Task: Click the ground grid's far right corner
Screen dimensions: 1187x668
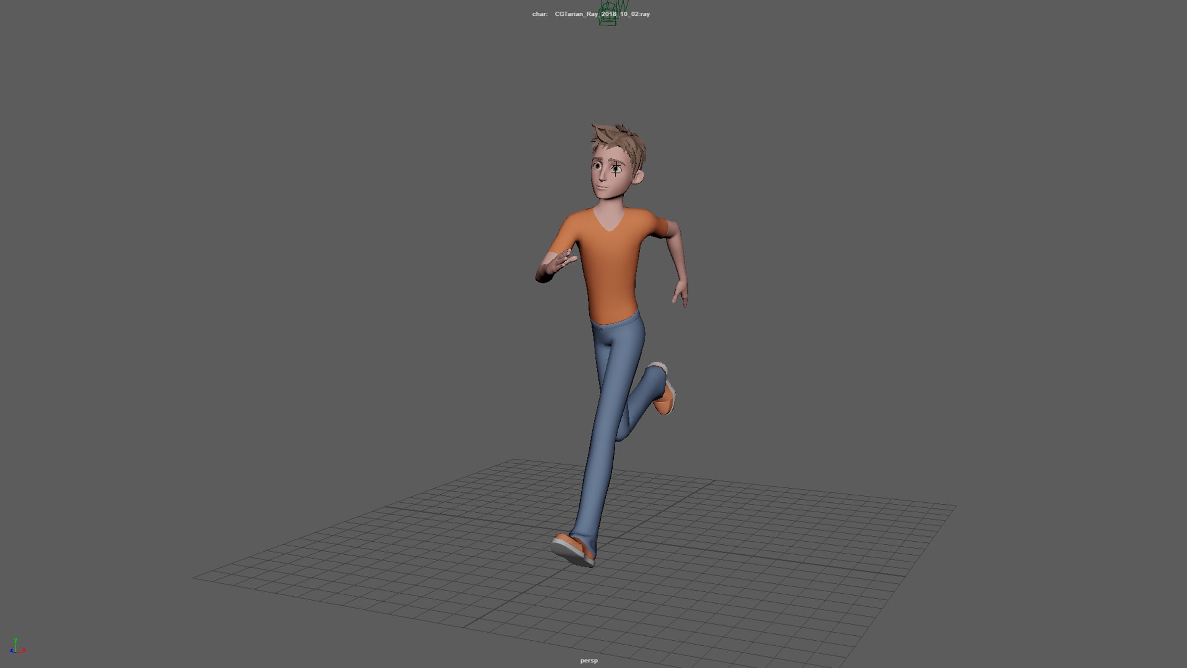Action: 955,506
